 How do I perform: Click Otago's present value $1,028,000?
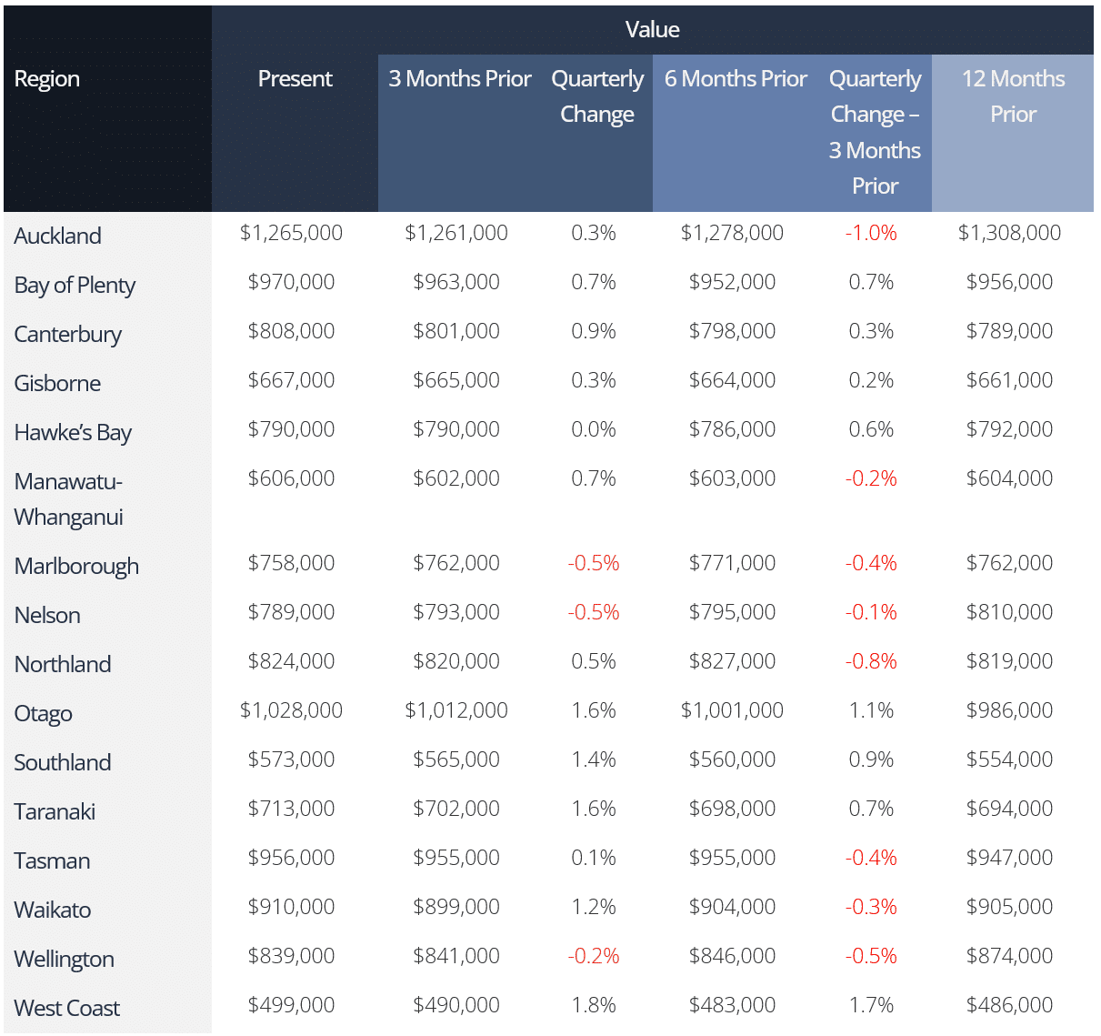click(x=291, y=710)
